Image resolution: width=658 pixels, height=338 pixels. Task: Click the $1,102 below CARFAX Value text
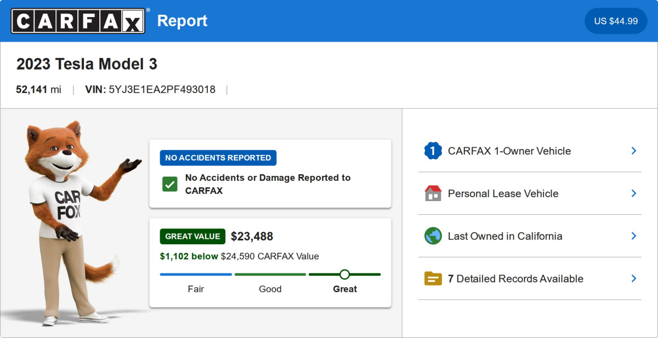239,256
